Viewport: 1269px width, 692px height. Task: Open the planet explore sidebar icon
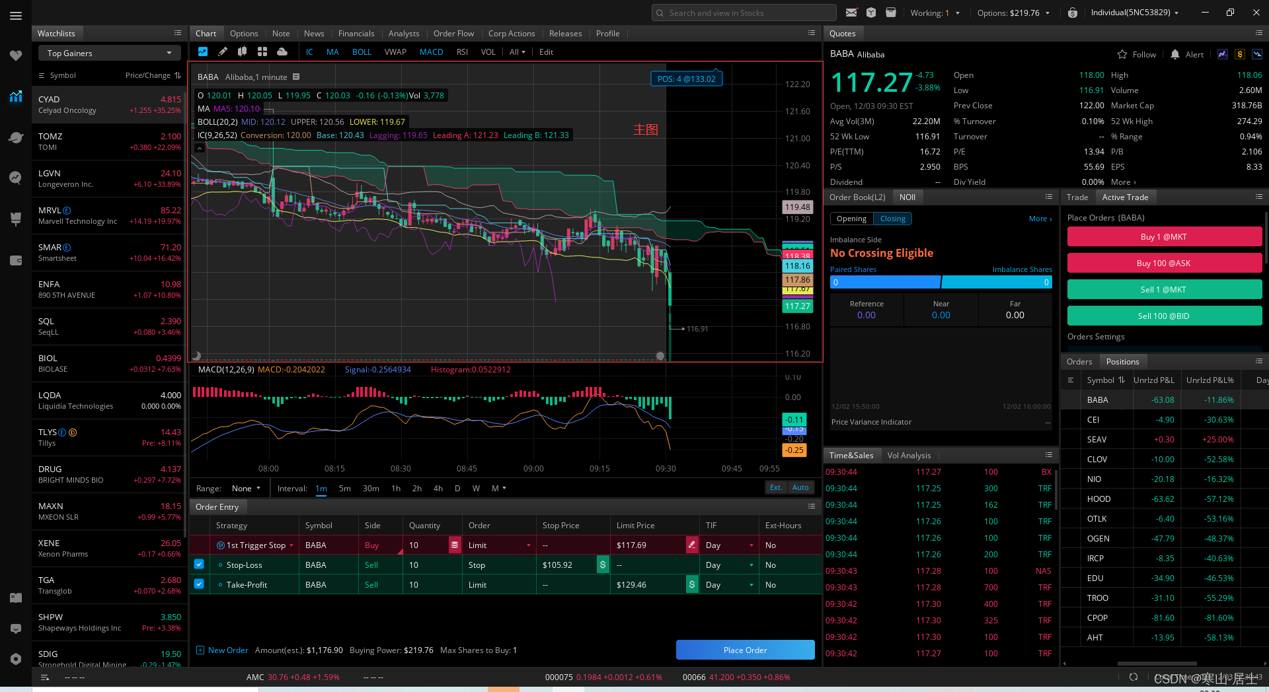[x=16, y=137]
